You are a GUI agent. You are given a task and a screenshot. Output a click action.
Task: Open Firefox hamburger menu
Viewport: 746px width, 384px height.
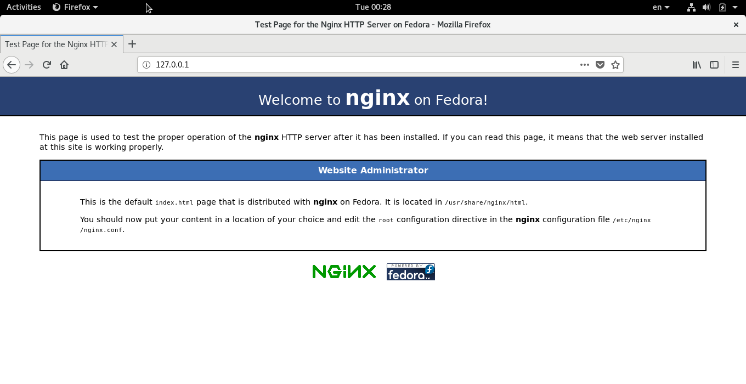coord(736,65)
